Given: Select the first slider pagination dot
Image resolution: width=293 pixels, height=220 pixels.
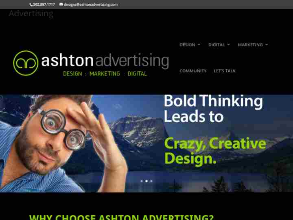Looking at the screenshot, I should 142,181.
